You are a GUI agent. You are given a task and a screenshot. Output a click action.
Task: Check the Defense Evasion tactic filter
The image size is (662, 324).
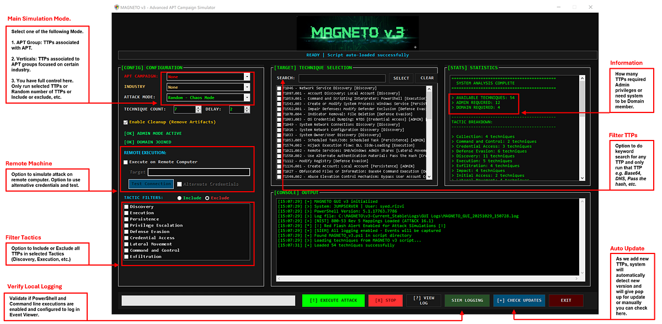(127, 231)
